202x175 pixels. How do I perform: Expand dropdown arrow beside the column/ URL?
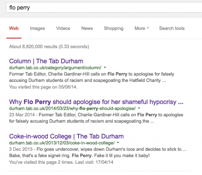(x=105, y=67)
